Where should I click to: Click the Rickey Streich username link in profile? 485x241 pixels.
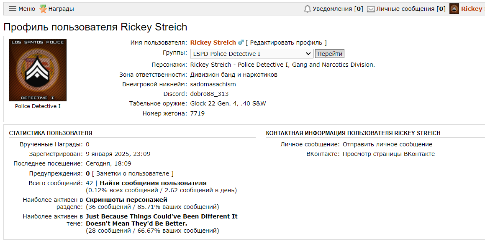(213, 43)
